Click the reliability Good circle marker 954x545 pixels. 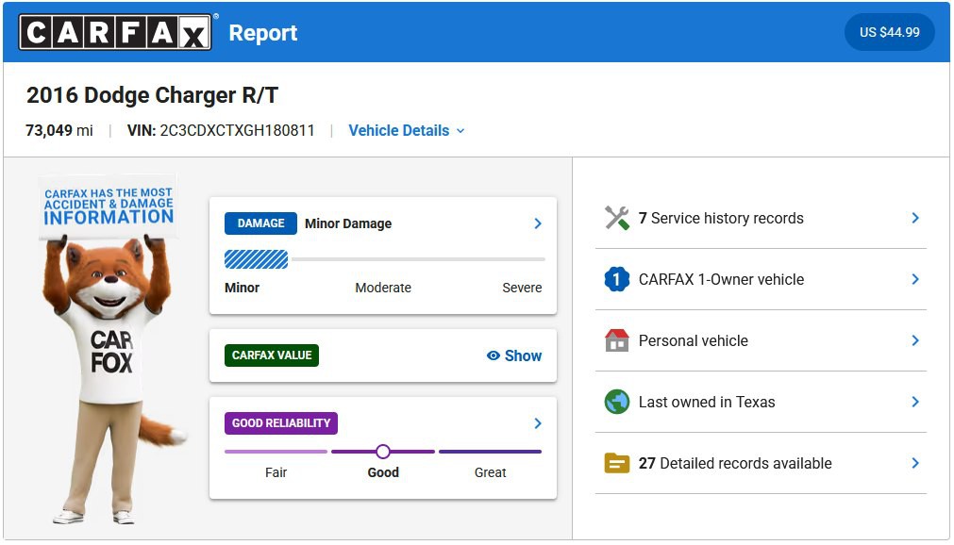(382, 452)
